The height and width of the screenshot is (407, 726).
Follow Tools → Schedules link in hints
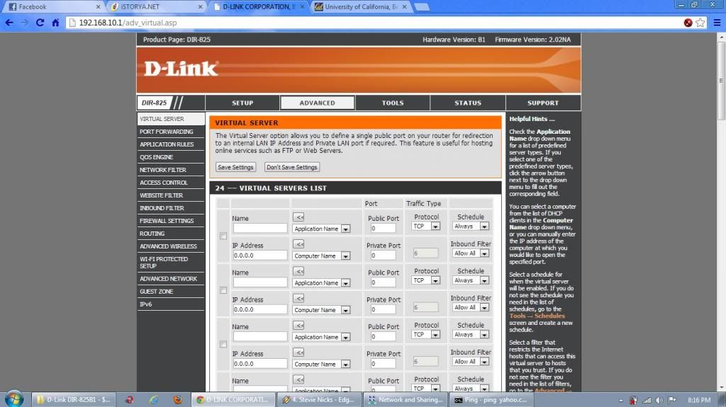click(x=537, y=316)
